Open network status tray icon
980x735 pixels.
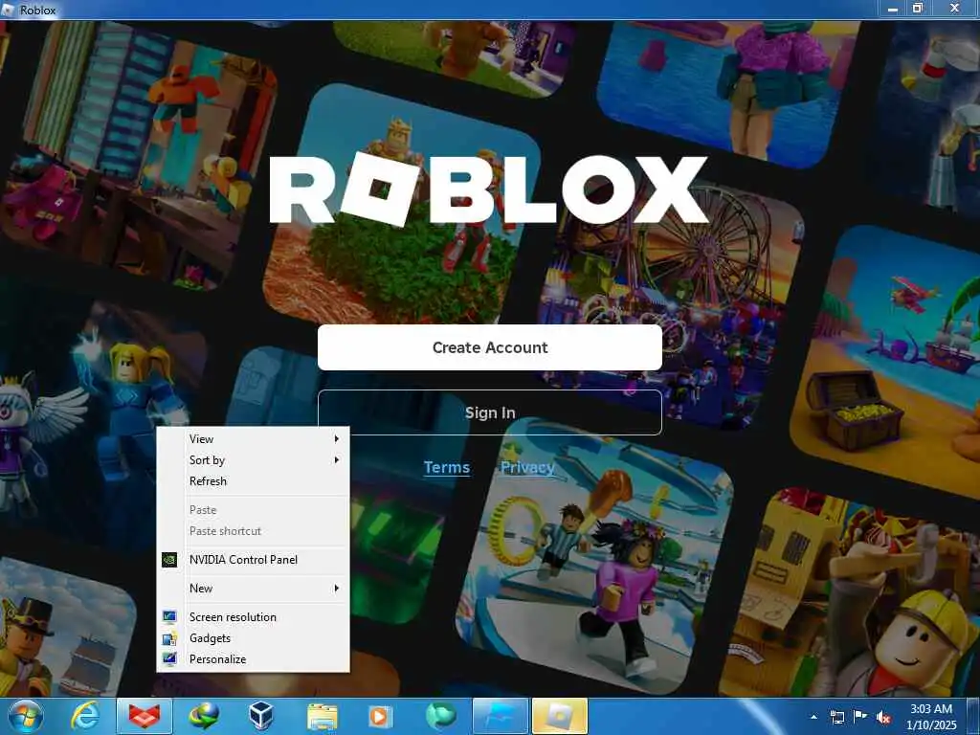(x=836, y=717)
